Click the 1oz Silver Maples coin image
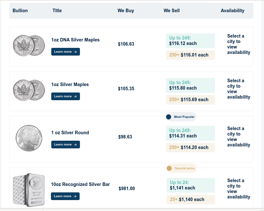Viewport: 264px width, 211px height. pyautogui.click(x=29, y=91)
